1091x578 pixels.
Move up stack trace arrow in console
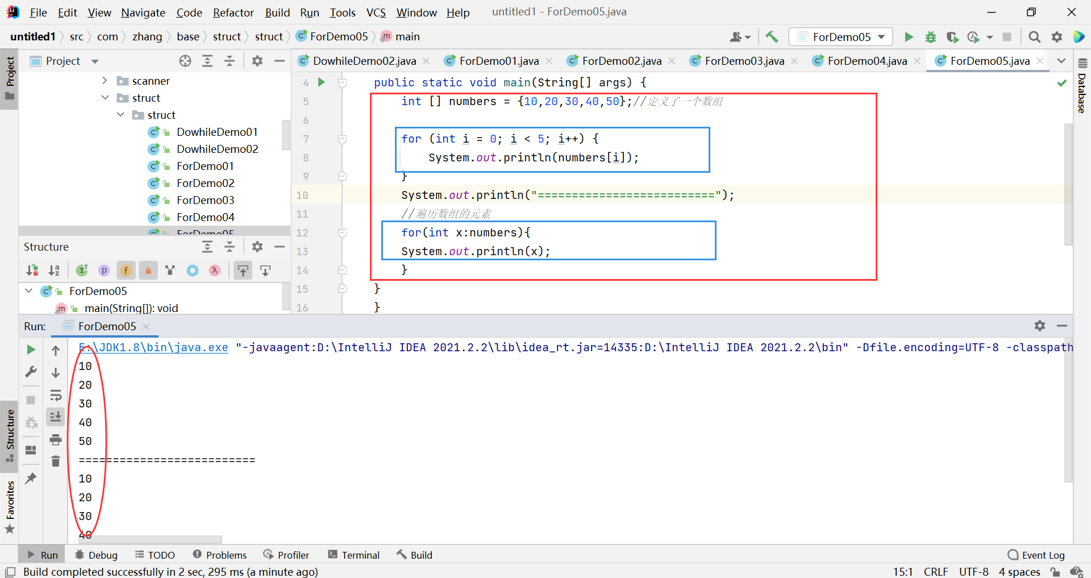pyautogui.click(x=56, y=351)
